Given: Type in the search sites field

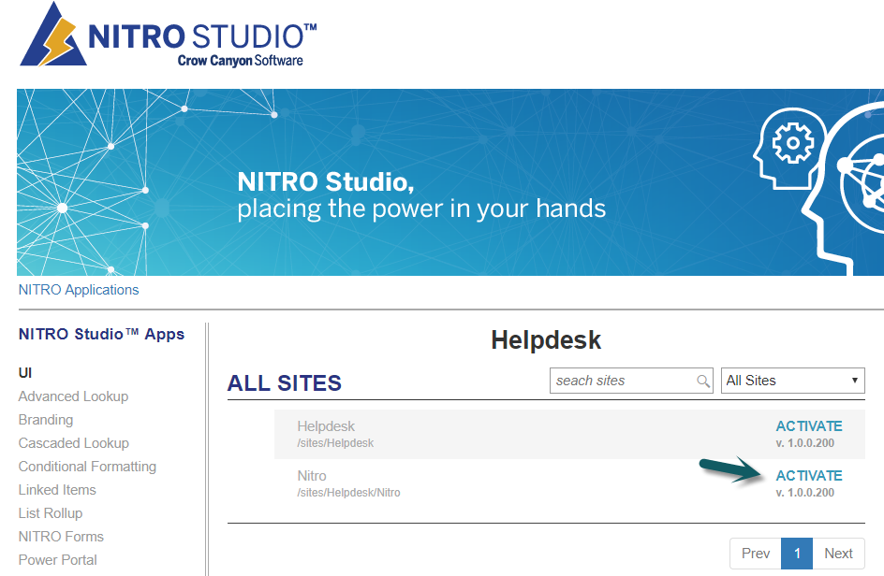Looking at the screenshot, I should (x=623, y=381).
